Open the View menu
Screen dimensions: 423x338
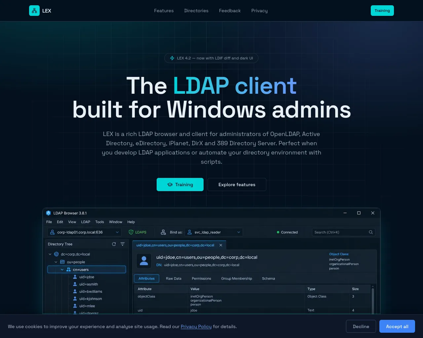[72, 222]
